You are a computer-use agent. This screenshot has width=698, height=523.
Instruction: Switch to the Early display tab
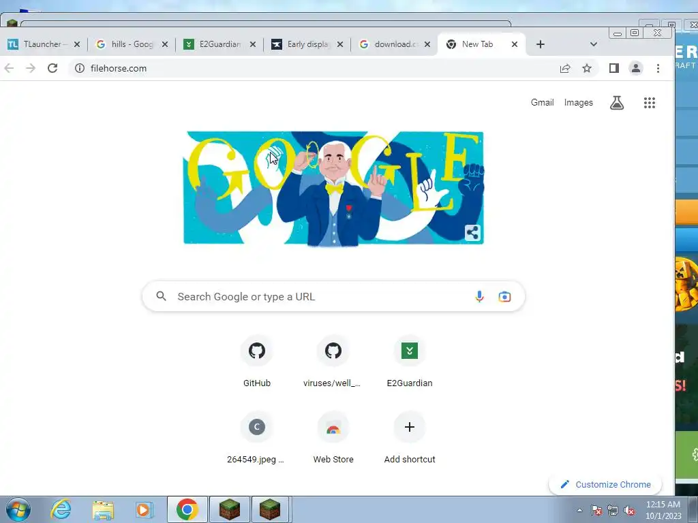click(x=307, y=44)
